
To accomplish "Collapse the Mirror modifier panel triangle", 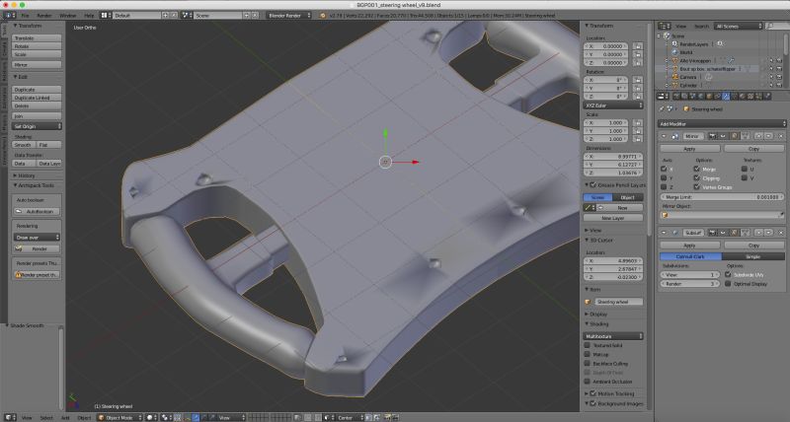I will pos(664,136).
